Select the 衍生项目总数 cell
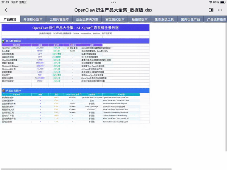 pyautogui.click(x=17, y=54)
